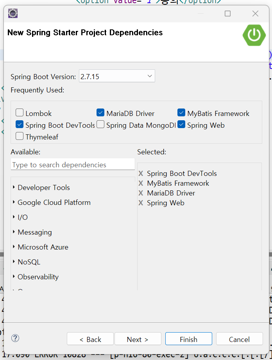272x360 pixels.
Task: Expand the NoSQL category
Action: point(14,262)
